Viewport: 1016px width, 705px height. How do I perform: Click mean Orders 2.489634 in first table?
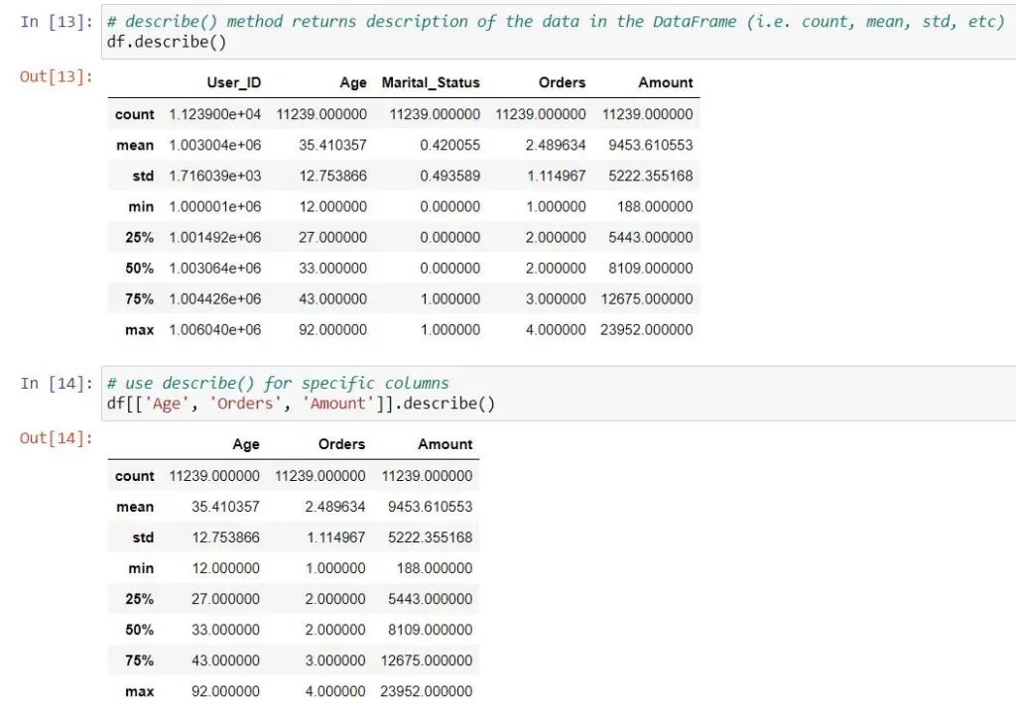pyautogui.click(x=556, y=145)
